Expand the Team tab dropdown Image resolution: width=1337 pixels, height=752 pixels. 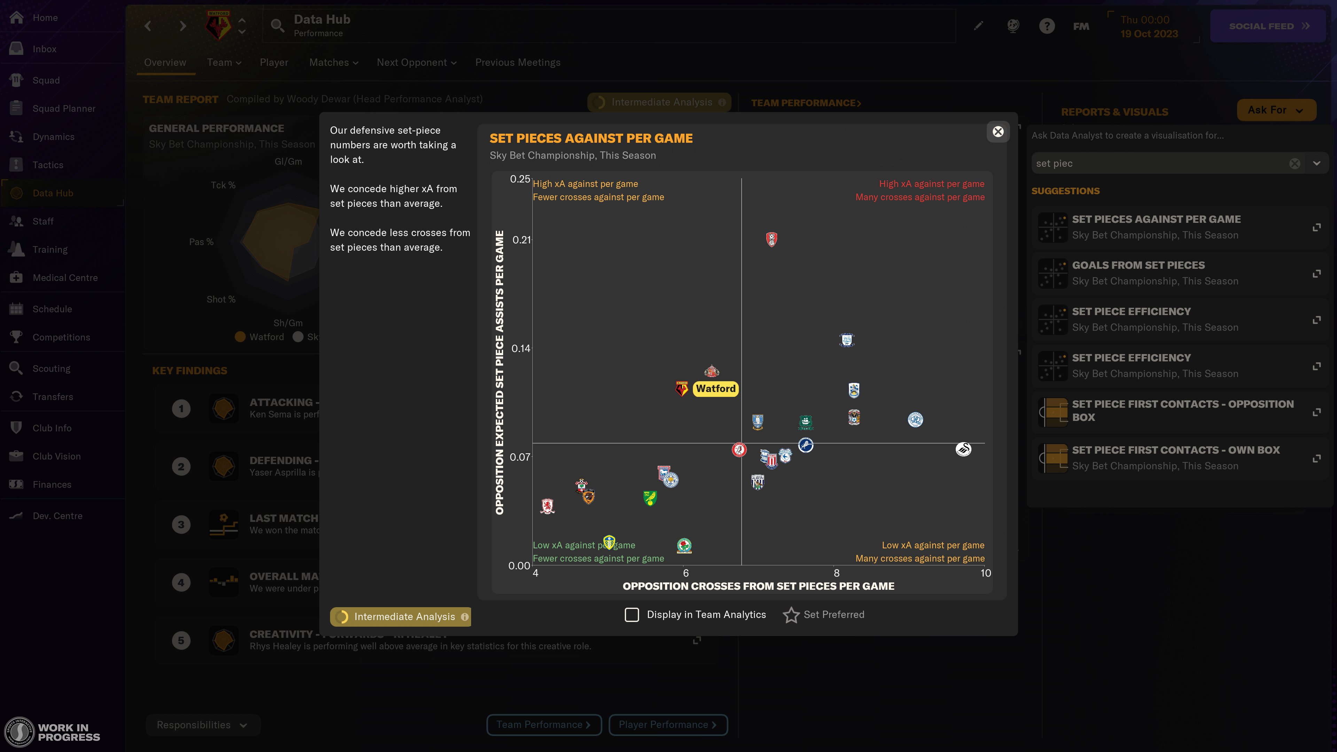[238, 62]
